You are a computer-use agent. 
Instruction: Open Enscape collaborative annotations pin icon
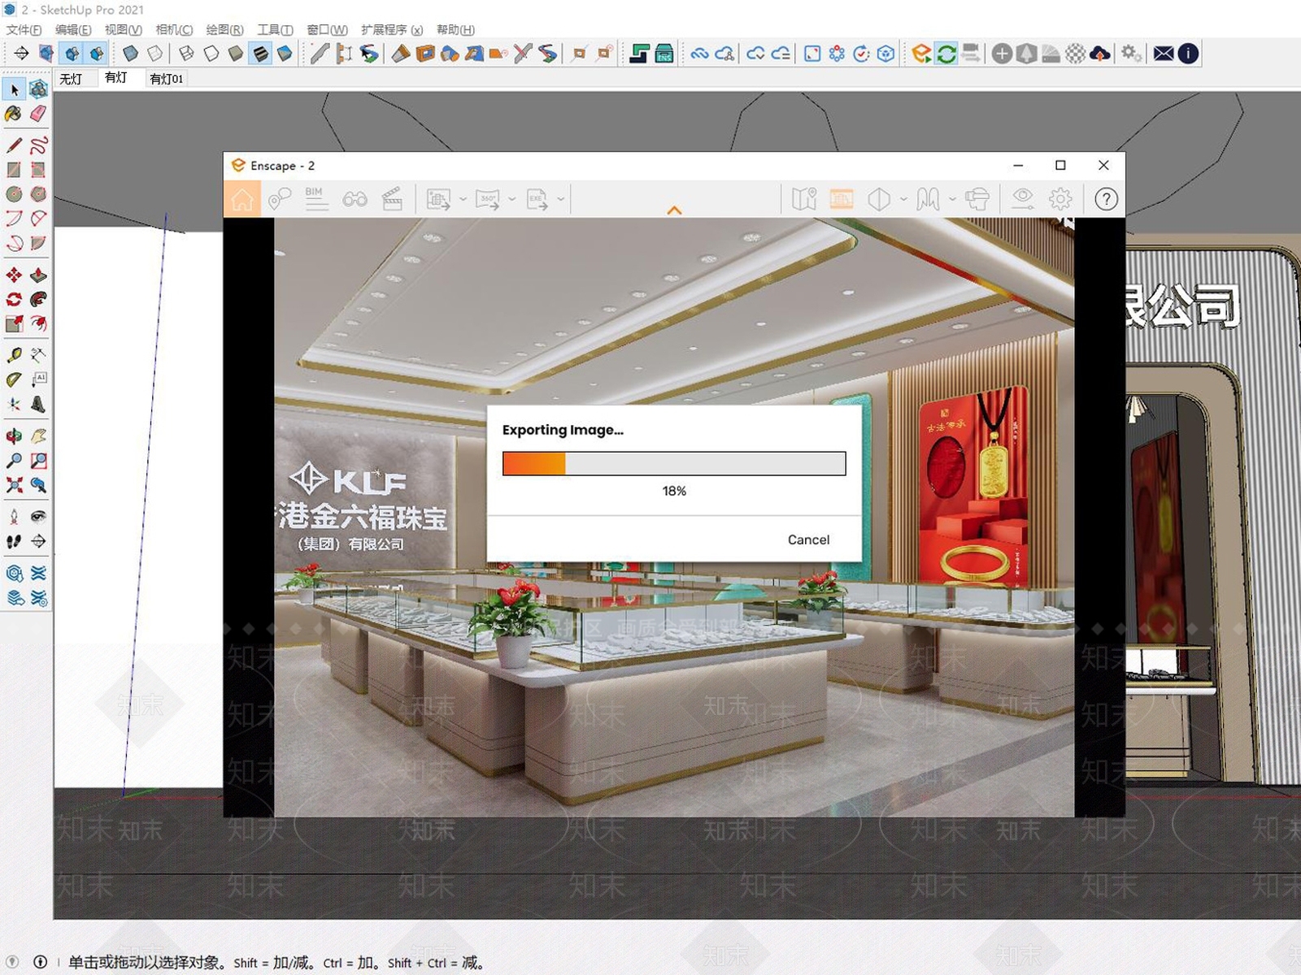tap(279, 199)
